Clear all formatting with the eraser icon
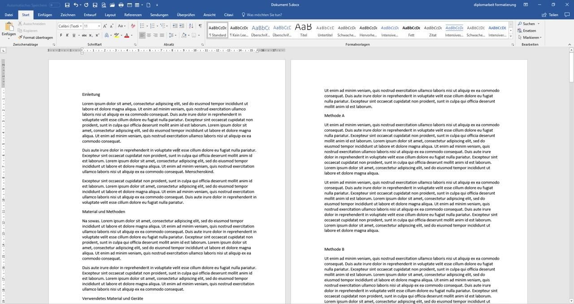The width and height of the screenshot is (574, 304). 133,26
